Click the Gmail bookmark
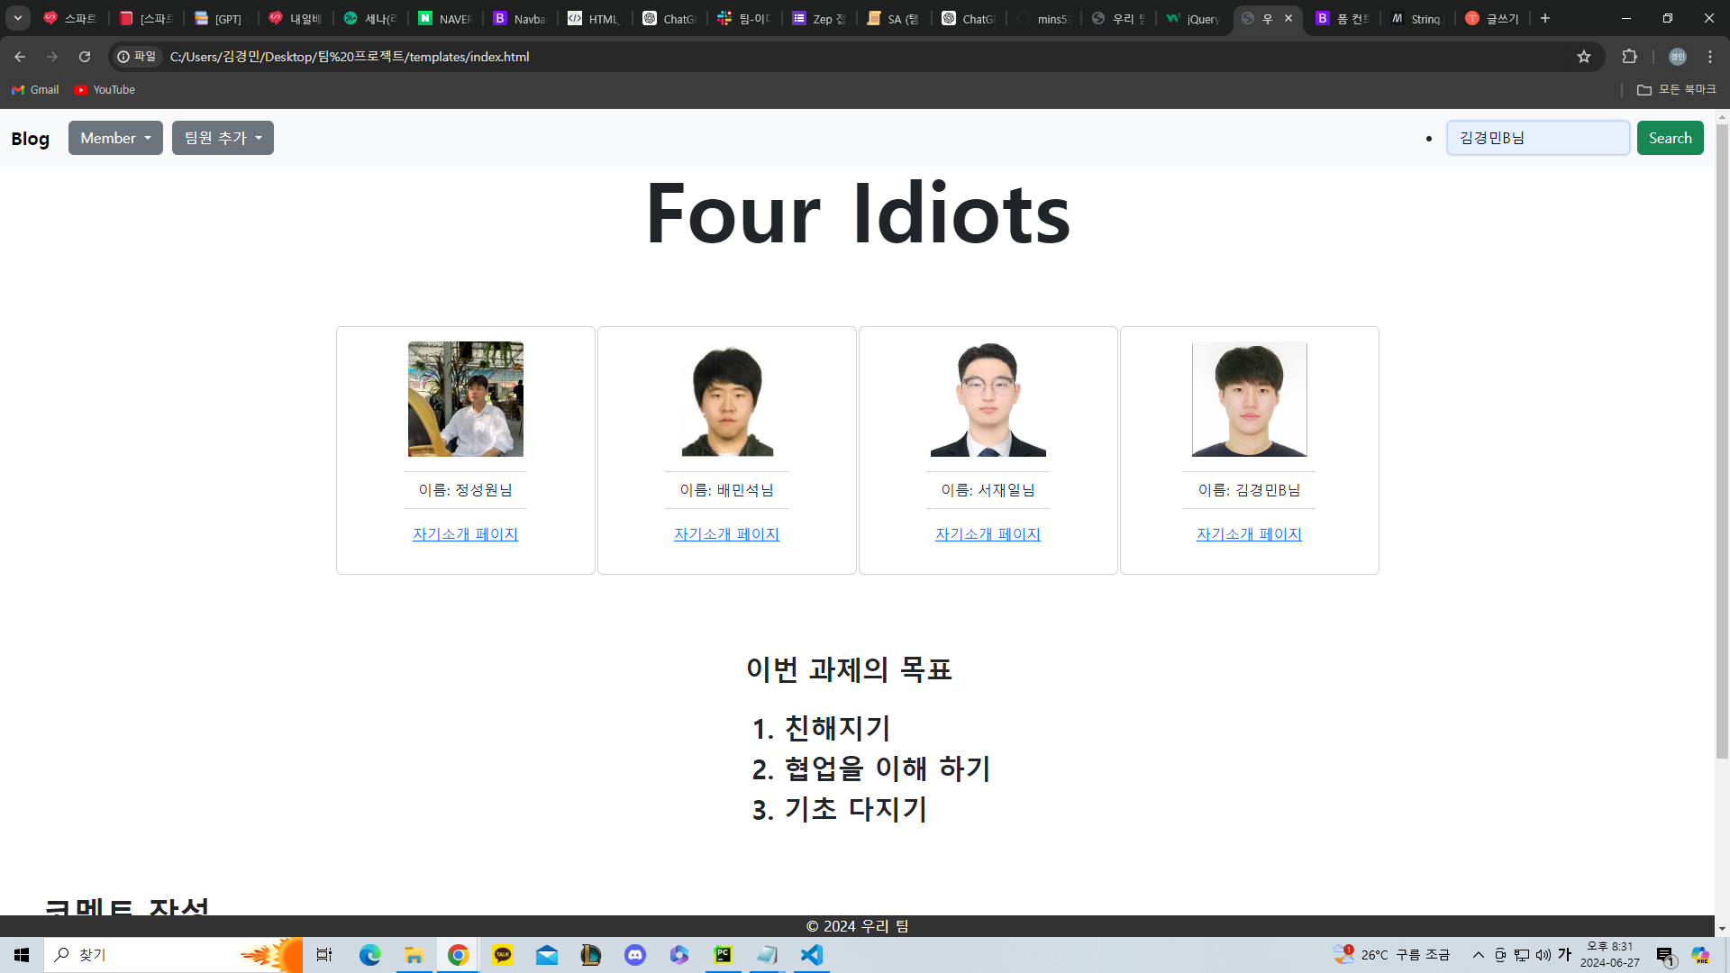The image size is (1730, 973). [35, 90]
